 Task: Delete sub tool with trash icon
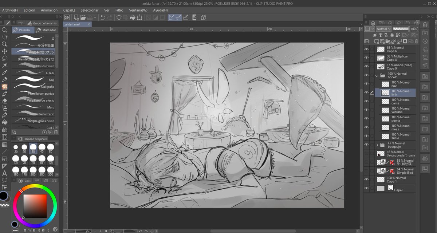point(56,132)
